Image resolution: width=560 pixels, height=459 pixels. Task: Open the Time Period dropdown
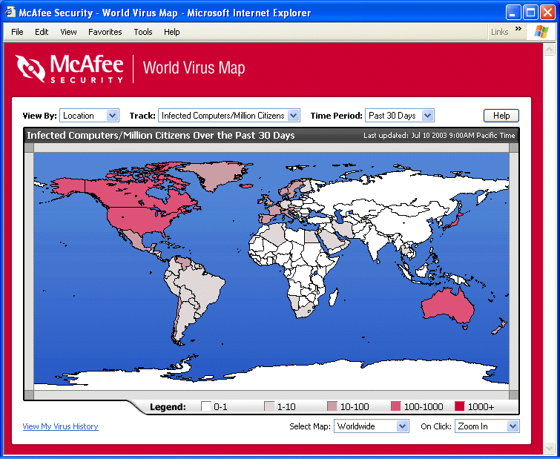pyautogui.click(x=399, y=116)
